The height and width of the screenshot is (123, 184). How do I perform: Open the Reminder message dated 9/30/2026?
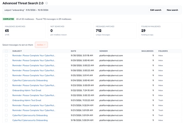(x=34, y=55)
